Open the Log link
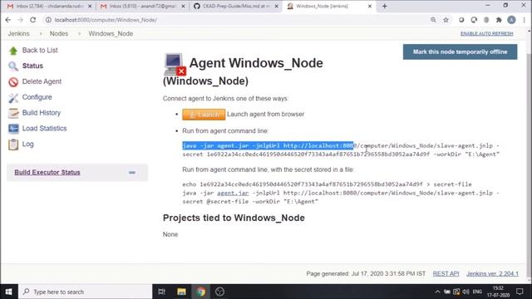The width and height of the screenshot is (532, 299). point(27,144)
